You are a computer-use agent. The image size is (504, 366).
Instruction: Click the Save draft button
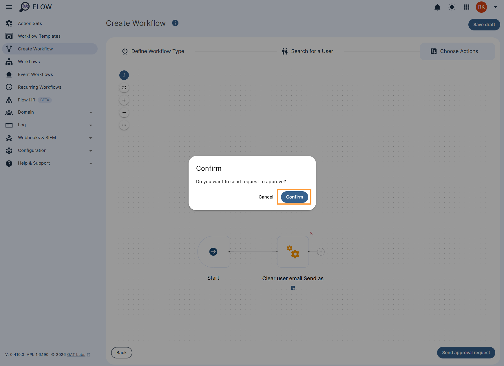click(x=484, y=25)
